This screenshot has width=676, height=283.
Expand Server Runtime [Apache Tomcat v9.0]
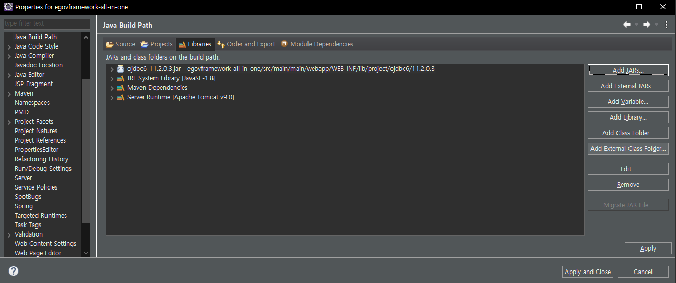click(x=112, y=97)
